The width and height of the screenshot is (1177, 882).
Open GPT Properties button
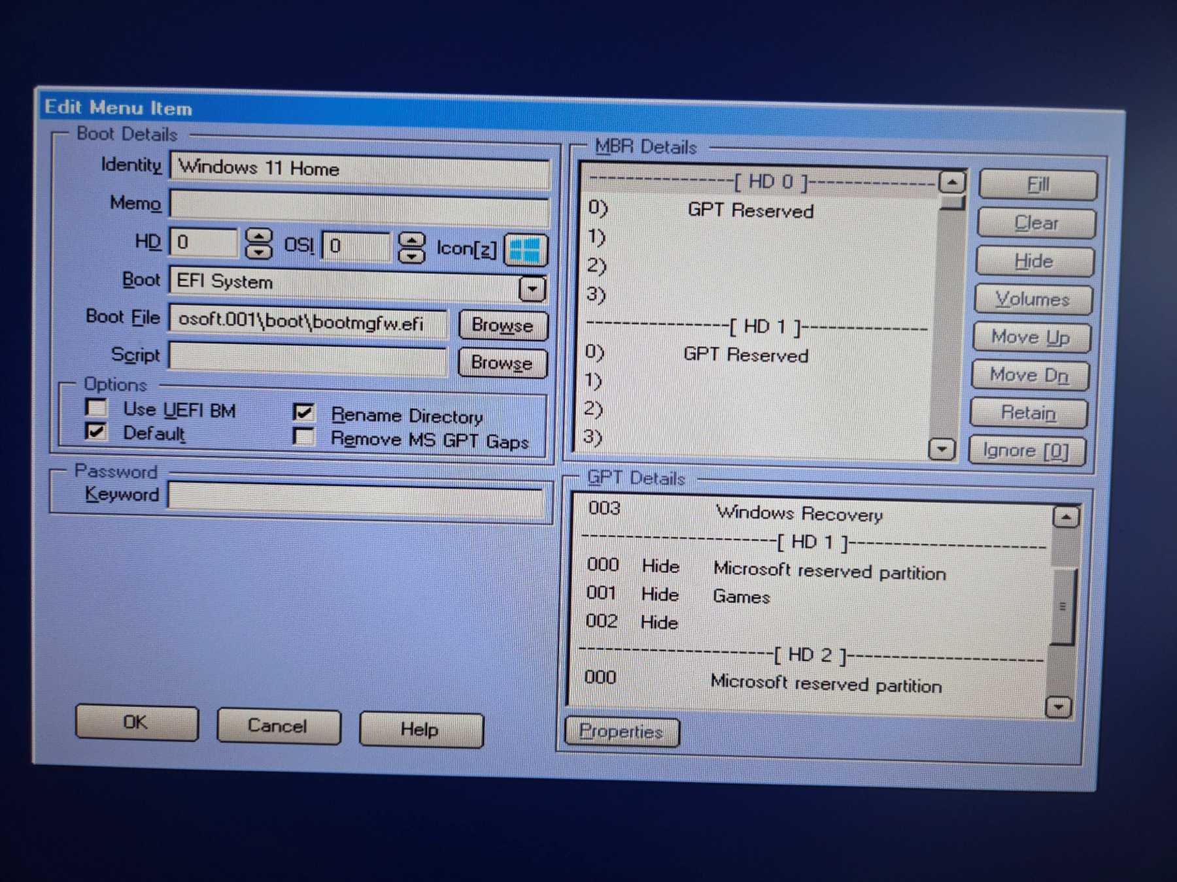622,732
